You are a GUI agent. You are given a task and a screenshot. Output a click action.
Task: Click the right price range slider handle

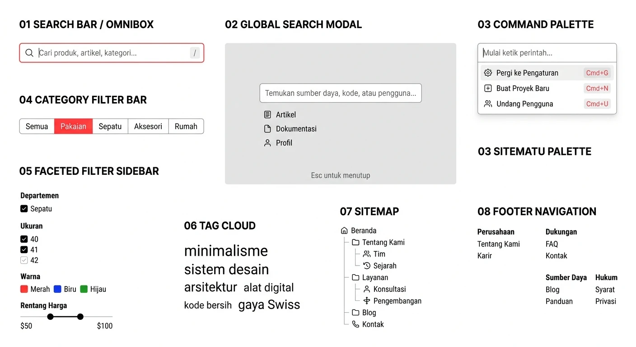pos(80,317)
